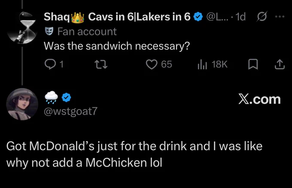Click the McChicken reply tweet text
The image size is (292, 188).
[134, 155]
